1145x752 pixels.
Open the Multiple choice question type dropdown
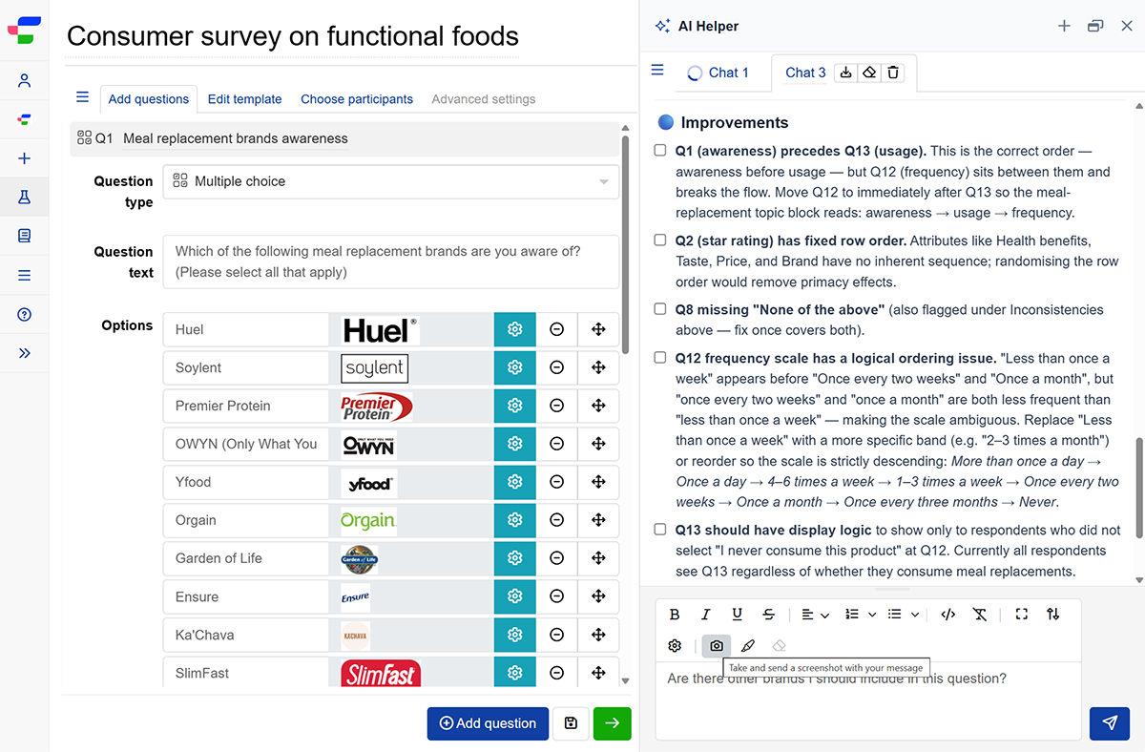[x=391, y=181]
